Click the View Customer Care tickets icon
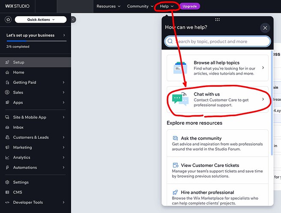The image size is (281, 213). [176, 165]
